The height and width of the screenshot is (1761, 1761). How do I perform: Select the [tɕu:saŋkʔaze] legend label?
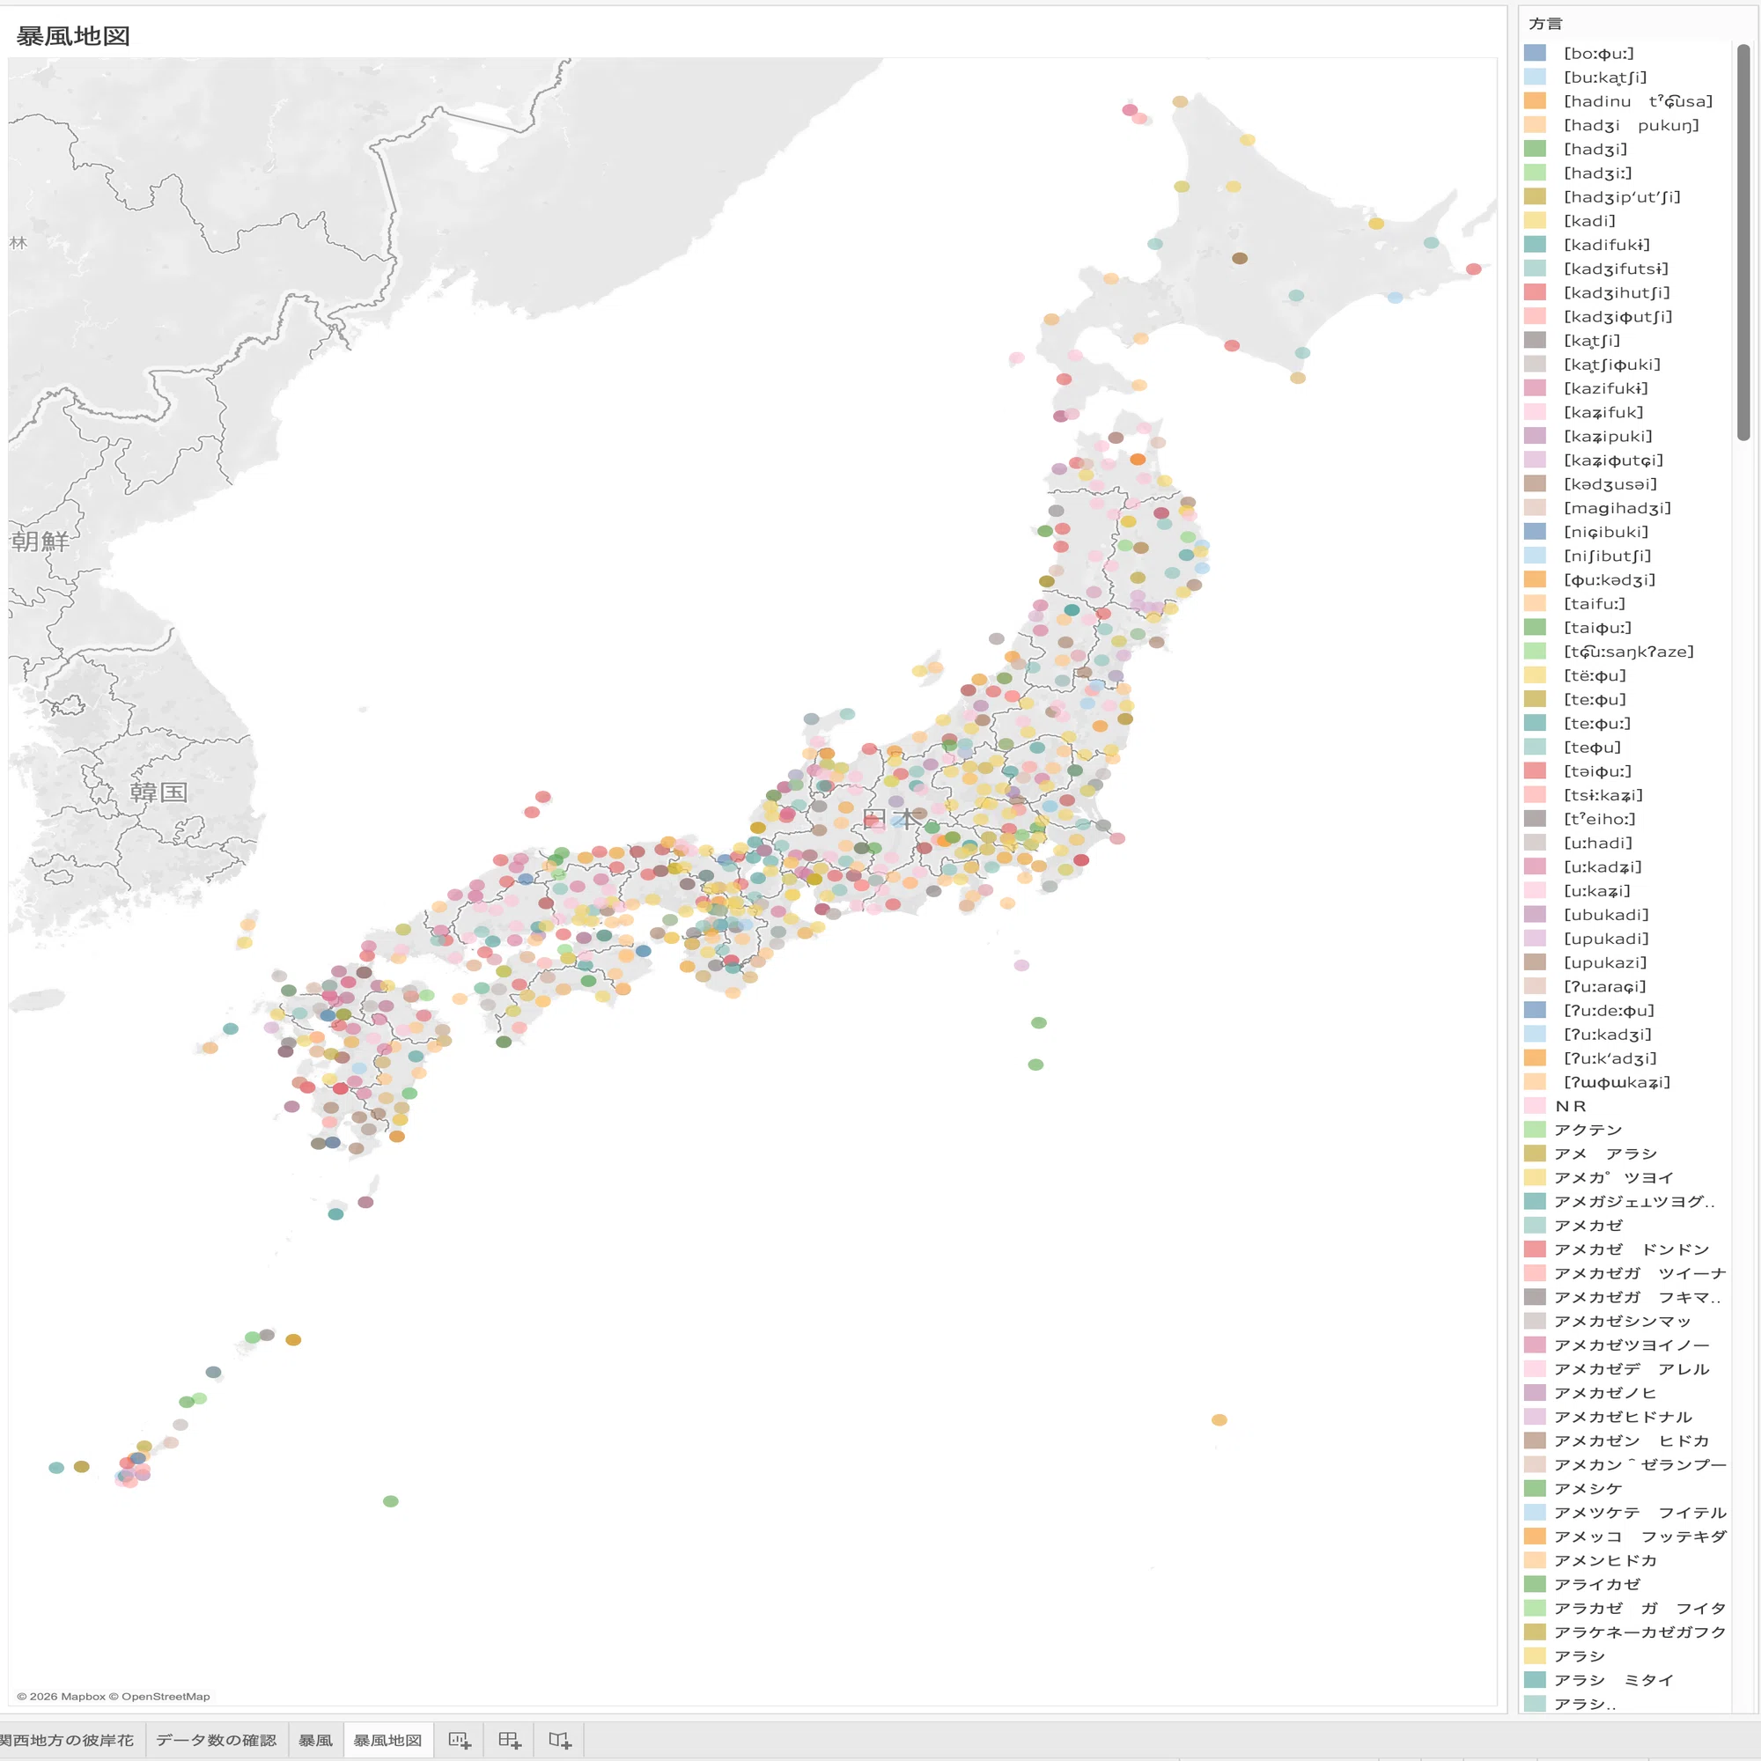pos(1629,652)
